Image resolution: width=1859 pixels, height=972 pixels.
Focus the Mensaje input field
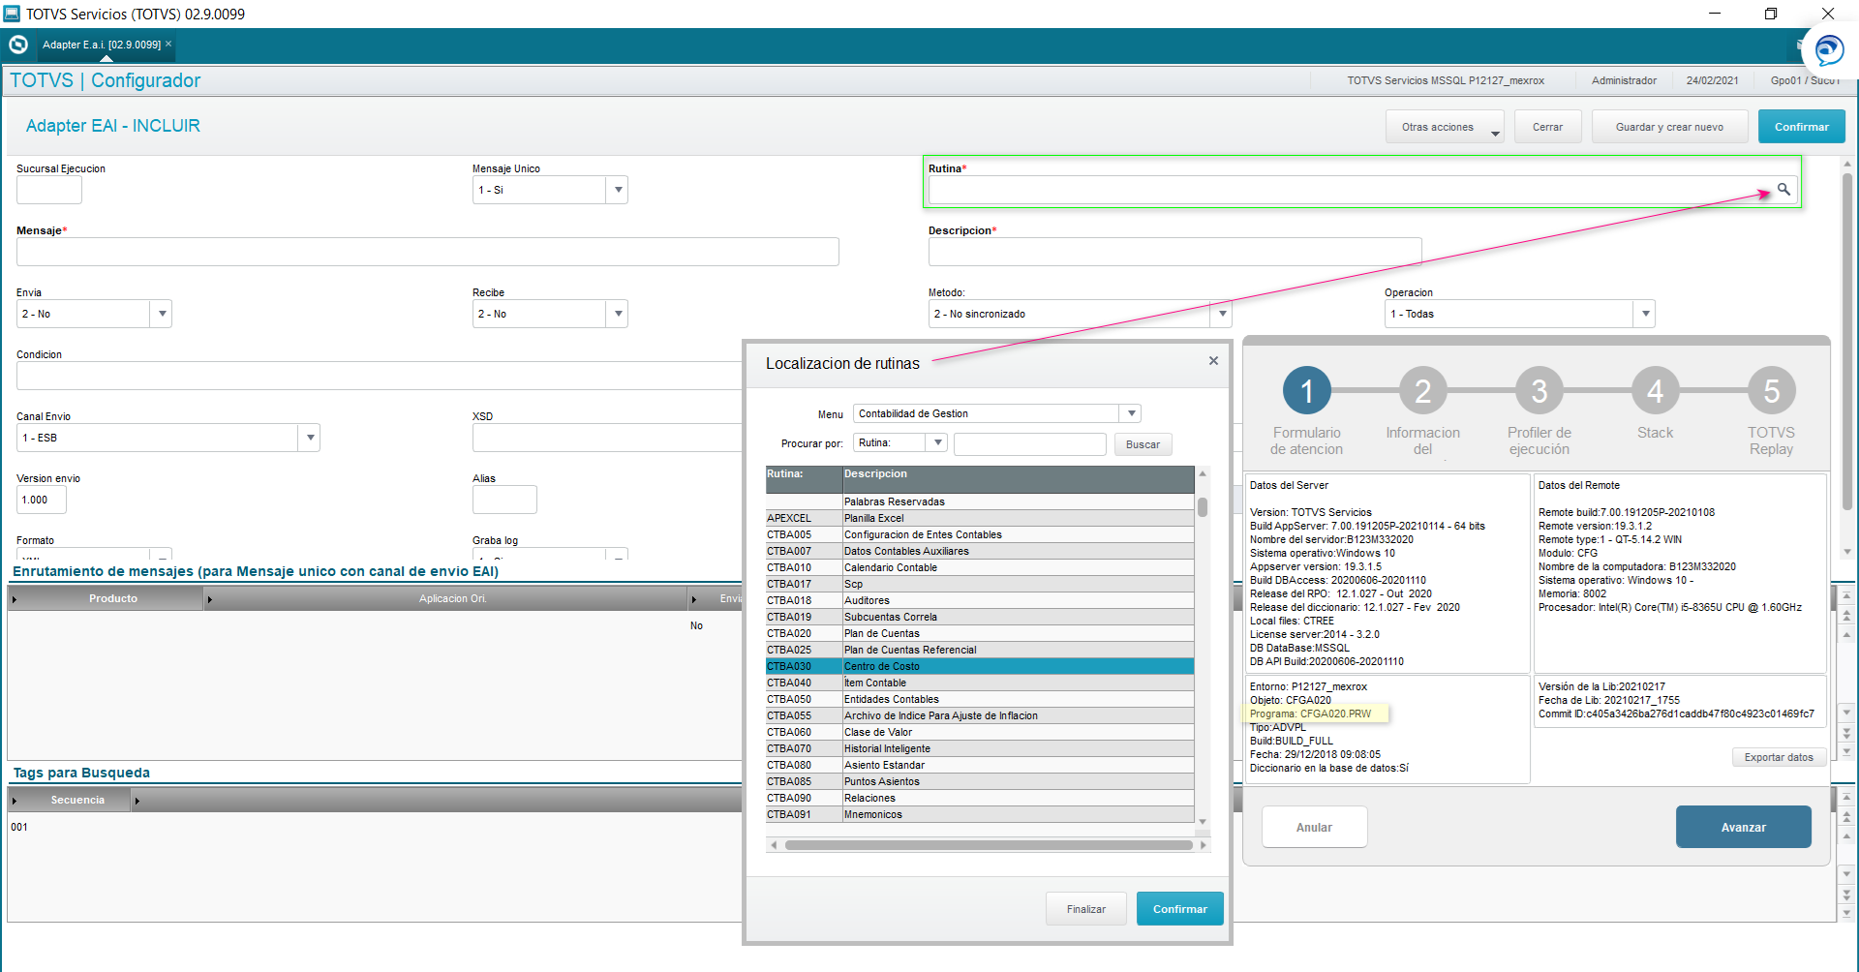point(427,252)
